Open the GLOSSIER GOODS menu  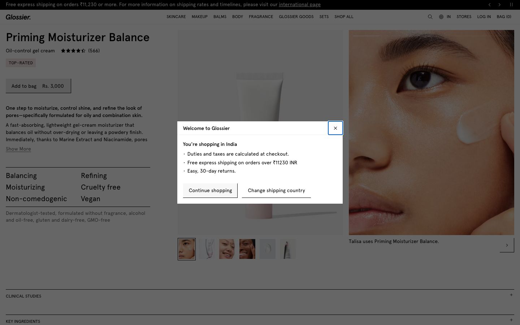pos(296,17)
